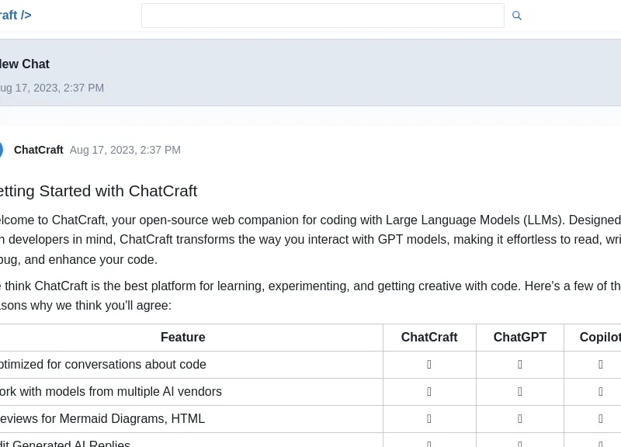Click the ChatGPT column header
621x447 pixels.
point(520,337)
